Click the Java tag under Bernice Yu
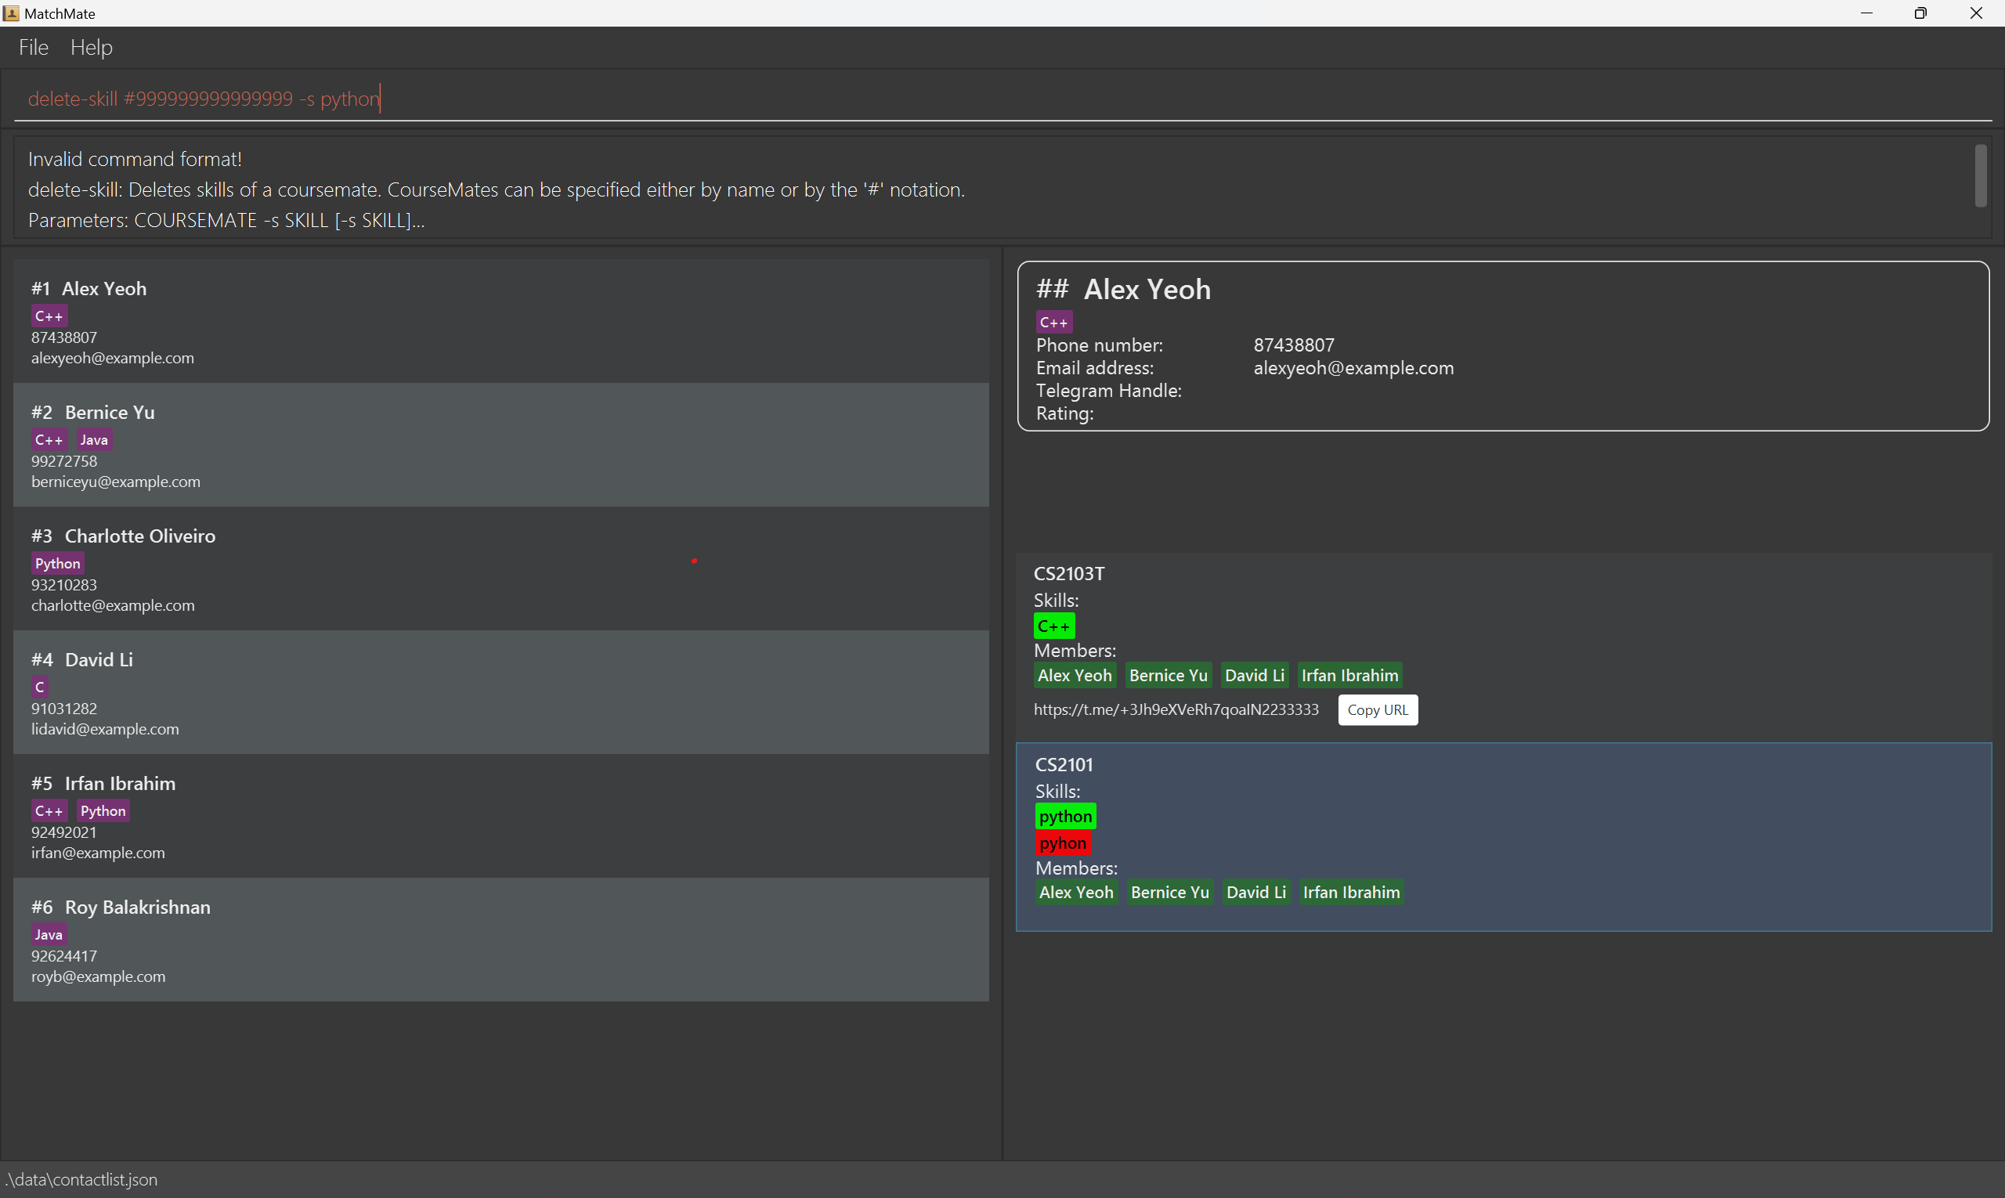The width and height of the screenshot is (2005, 1198). [x=94, y=440]
